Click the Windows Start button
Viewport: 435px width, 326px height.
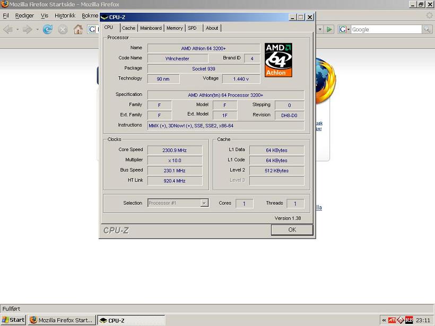[13, 320]
